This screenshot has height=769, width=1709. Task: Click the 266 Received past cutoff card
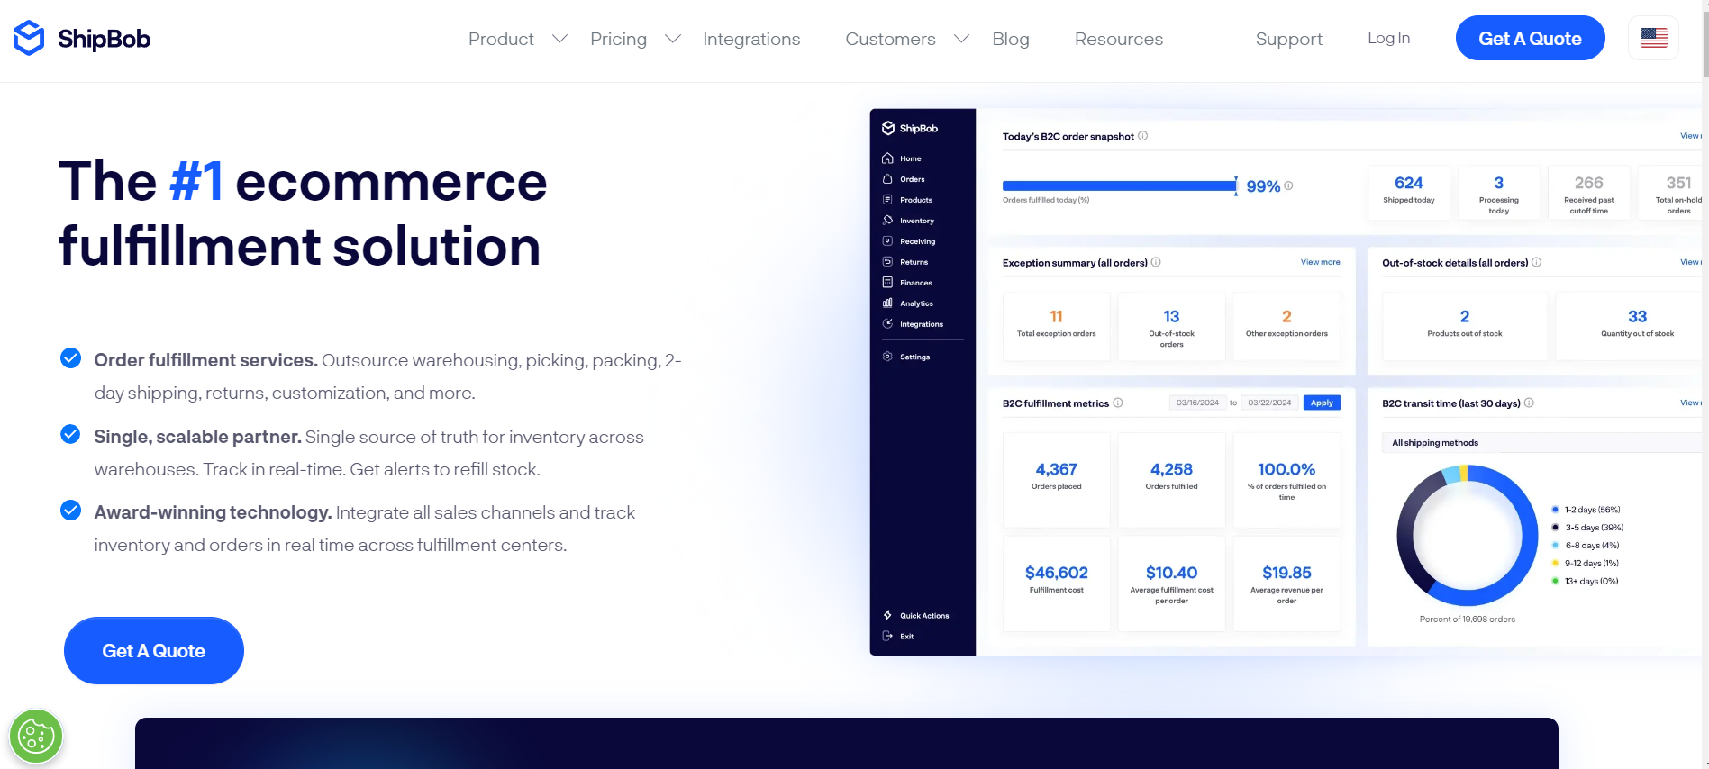click(x=1589, y=192)
